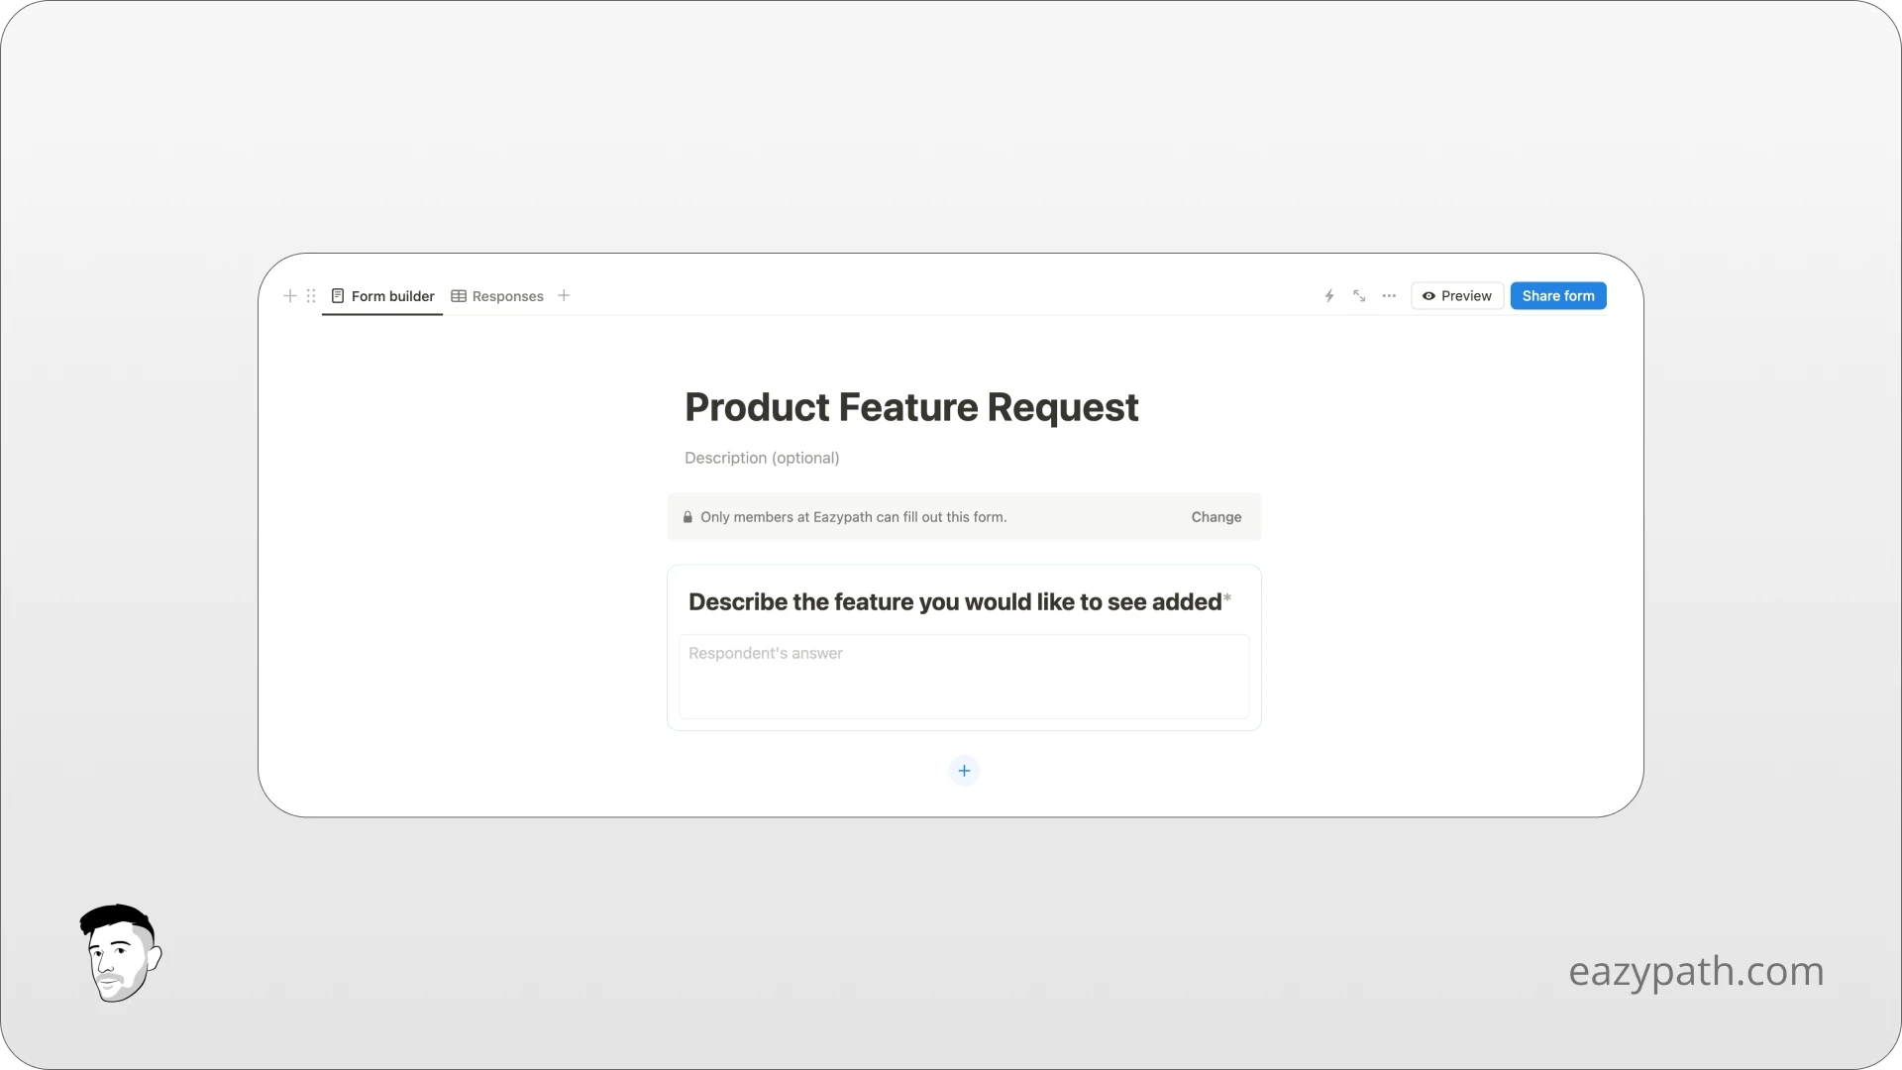Click the Description (optional) placeholder
Viewport: 1902px width, 1070px height.
[761, 458]
